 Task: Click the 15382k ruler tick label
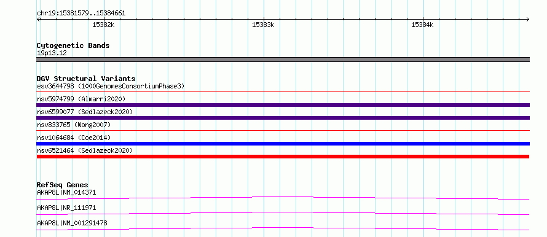[103, 25]
